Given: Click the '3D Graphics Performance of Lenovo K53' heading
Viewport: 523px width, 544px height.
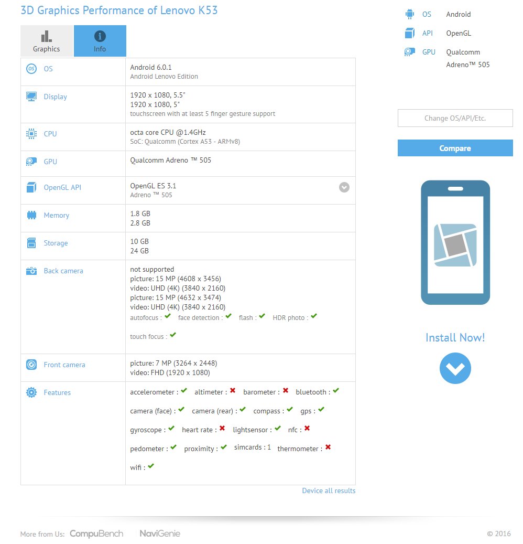Looking at the screenshot, I should [x=119, y=10].
